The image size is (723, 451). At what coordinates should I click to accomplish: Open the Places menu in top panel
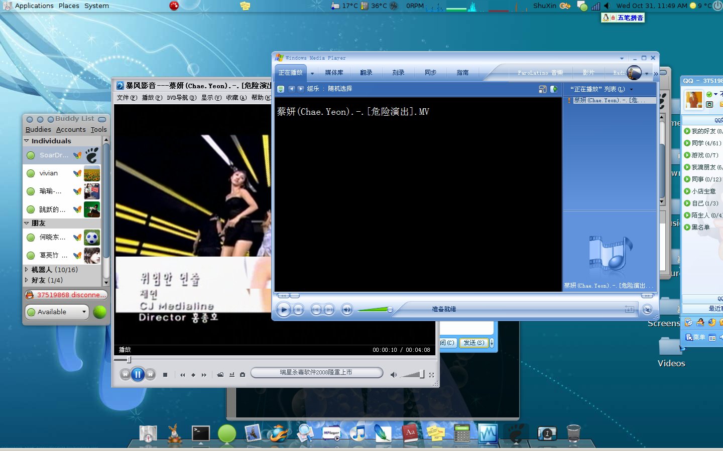[x=69, y=6]
